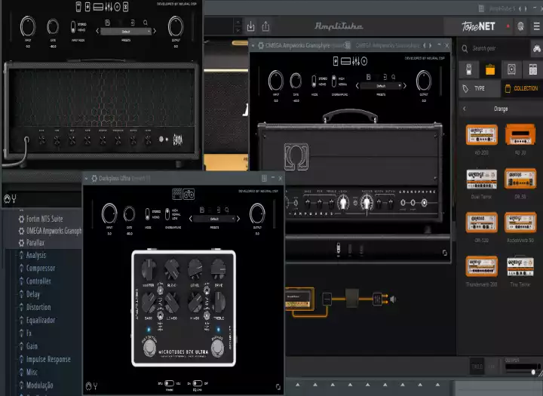Select the cabinet view icon in Darkglass Ultra
This screenshot has width=543, height=396.
coord(189,194)
